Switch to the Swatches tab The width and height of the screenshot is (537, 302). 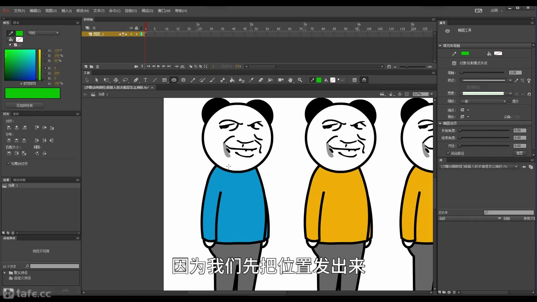[16, 23]
